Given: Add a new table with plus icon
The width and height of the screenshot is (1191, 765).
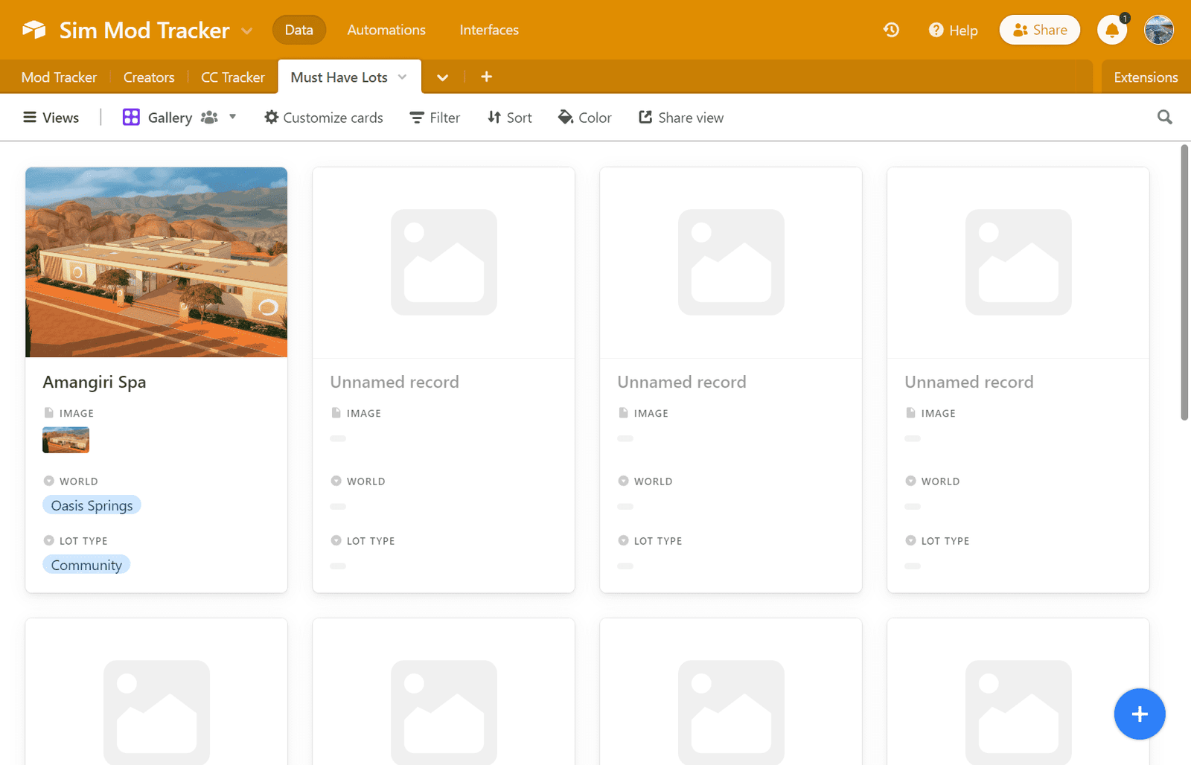Looking at the screenshot, I should click(486, 77).
